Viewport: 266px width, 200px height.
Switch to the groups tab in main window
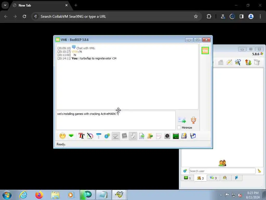click(x=225, y=178)
